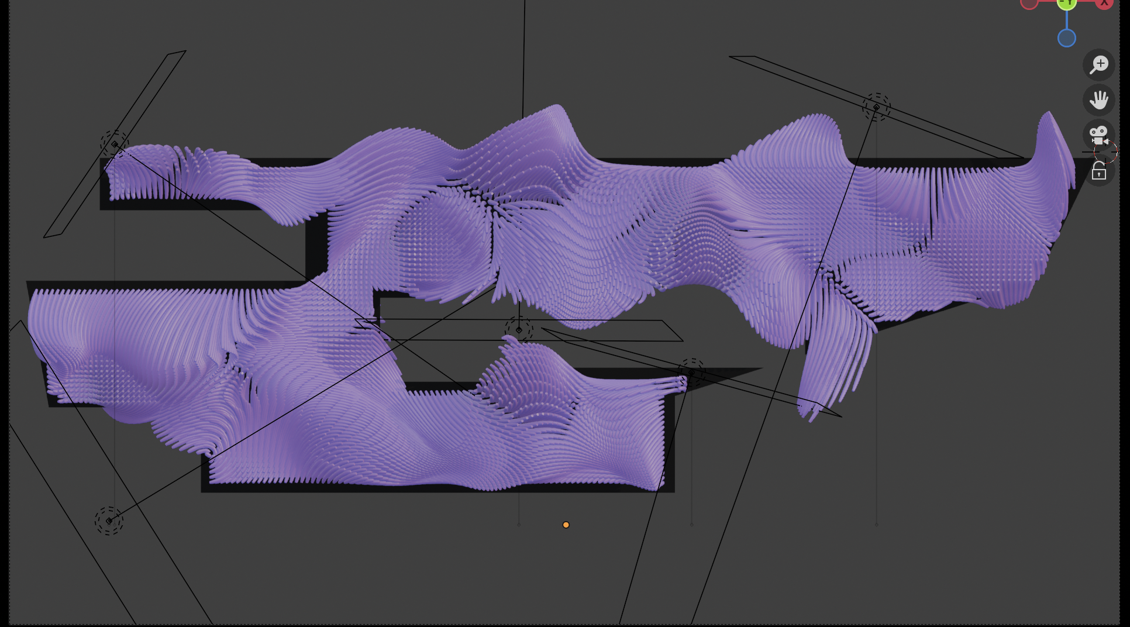Select the orange object origin dot

coord(566,525)
